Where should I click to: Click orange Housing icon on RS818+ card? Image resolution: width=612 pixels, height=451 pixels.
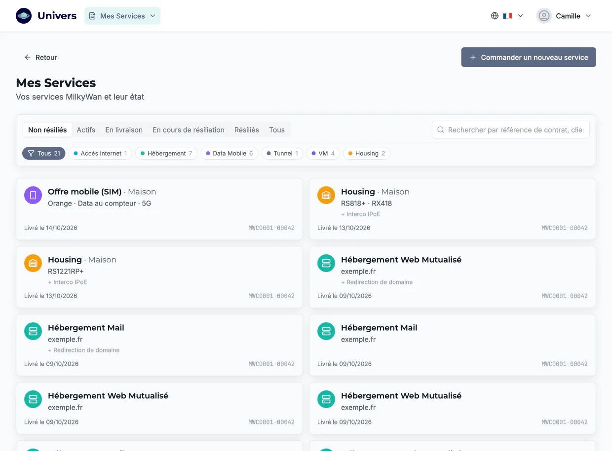point(326,195)
